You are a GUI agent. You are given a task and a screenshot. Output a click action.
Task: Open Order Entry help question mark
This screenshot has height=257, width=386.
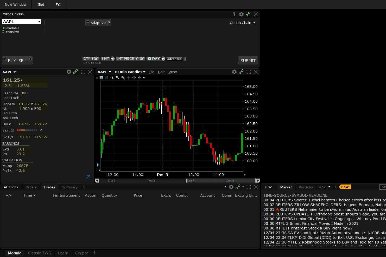234,14
